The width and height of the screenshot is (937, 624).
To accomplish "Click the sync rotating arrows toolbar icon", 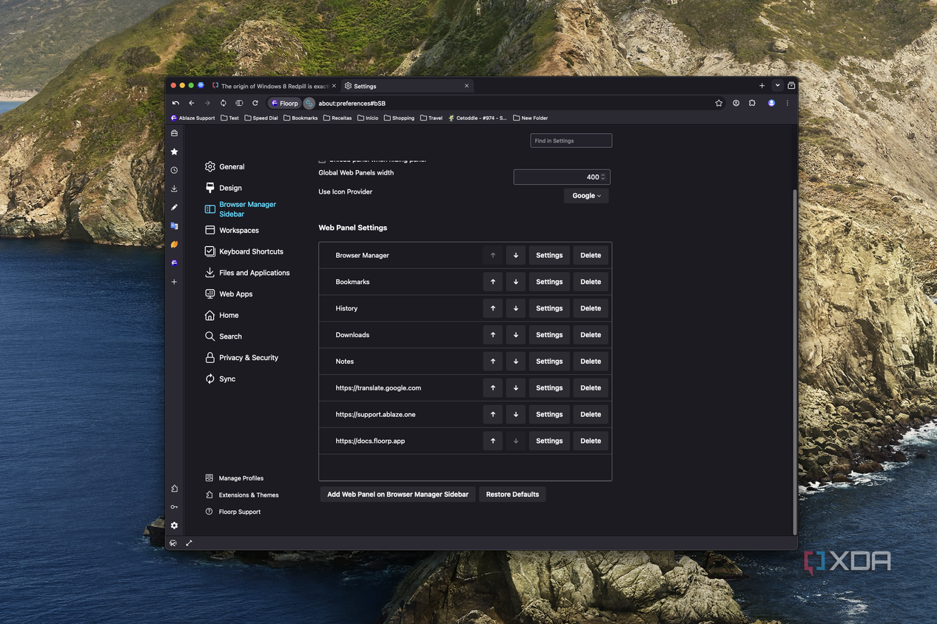I will 223,103.
